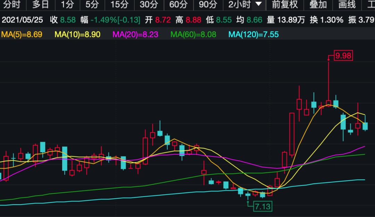
Task: Switch to the 分时 intraday tab
Action: 12,5
